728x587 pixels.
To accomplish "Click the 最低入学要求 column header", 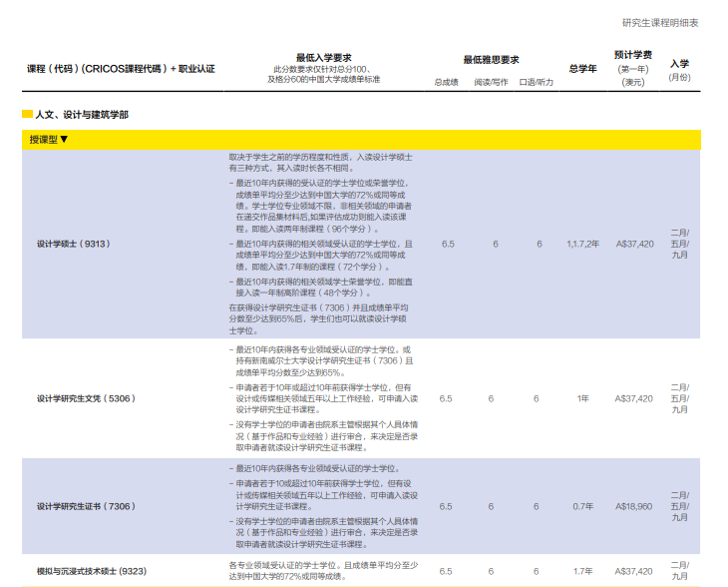I will [x=324, y=57].
